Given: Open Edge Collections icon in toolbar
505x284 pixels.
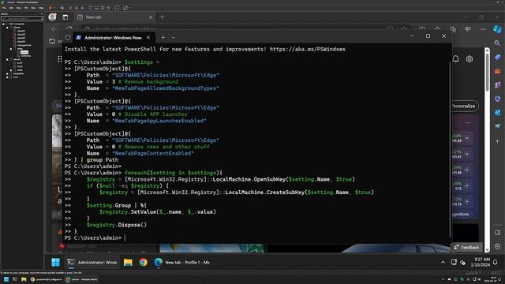Looking at the screenshot, I should pyautogui.click(x=453, y=29).
